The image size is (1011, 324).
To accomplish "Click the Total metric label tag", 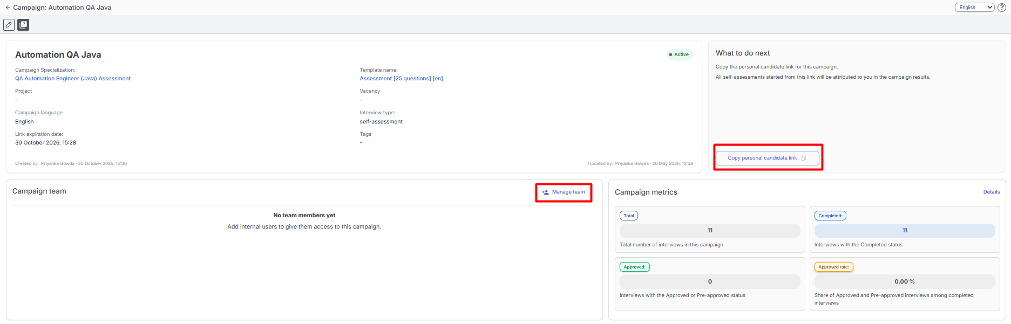I will (629, 216).
